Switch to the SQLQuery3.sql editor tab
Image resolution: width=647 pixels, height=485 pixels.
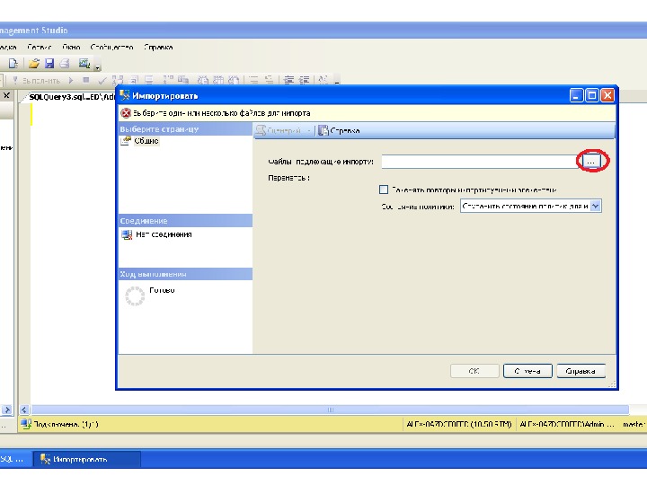pos(70,97)
